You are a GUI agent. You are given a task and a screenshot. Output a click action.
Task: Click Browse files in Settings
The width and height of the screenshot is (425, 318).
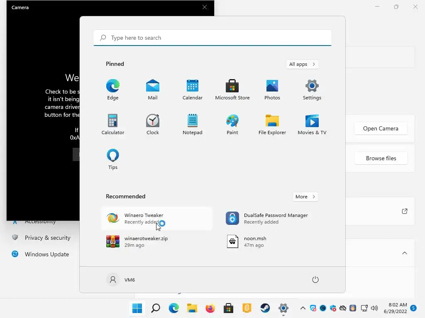381,158
